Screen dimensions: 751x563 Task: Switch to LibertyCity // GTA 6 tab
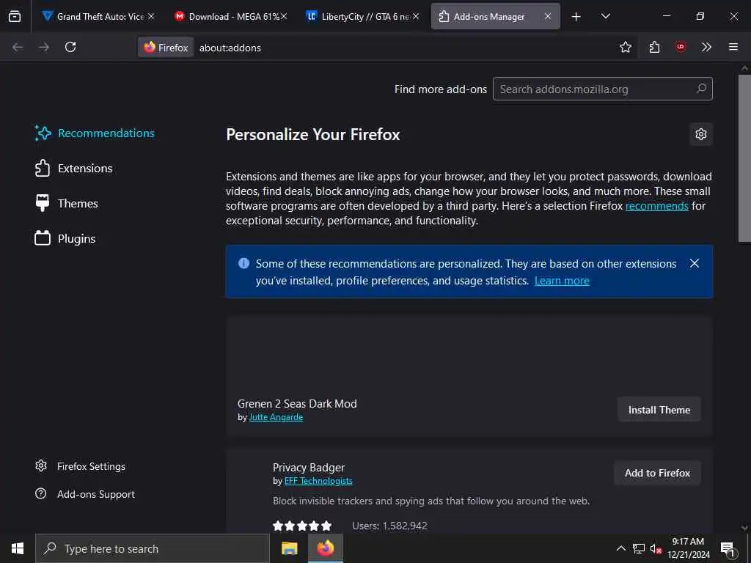click(362, 16)
